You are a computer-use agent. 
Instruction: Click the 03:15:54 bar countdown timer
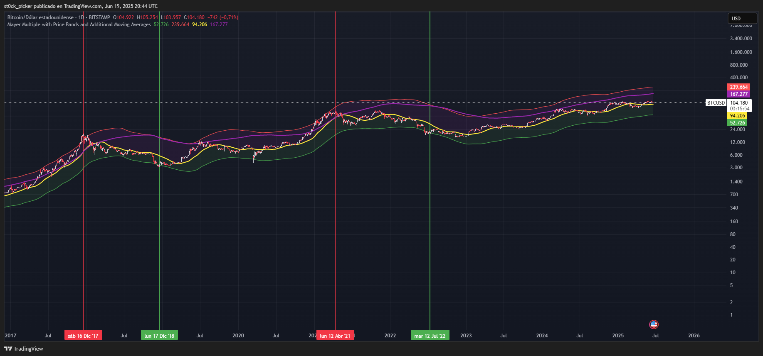click(739, 109)
